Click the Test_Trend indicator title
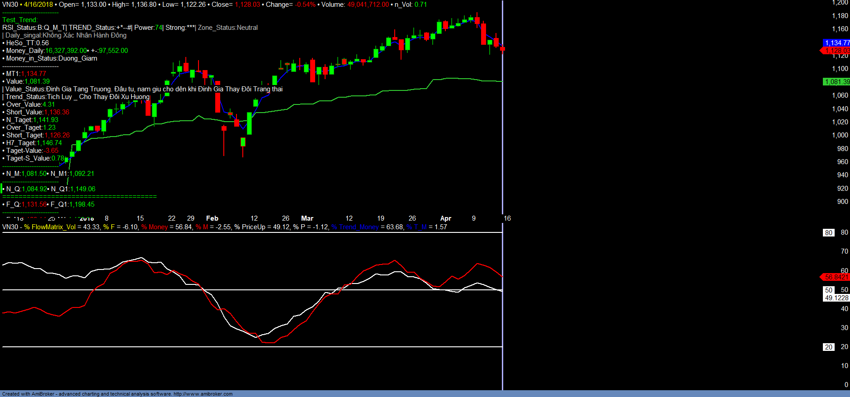 pyautogui.click(x=20, y=20)
